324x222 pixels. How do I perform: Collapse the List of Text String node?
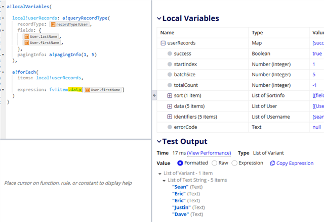pyautogui.click(x=164, y=180)
